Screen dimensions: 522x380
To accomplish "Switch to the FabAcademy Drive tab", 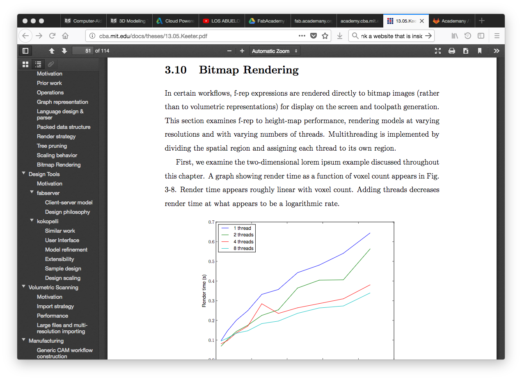I will 268,21.
